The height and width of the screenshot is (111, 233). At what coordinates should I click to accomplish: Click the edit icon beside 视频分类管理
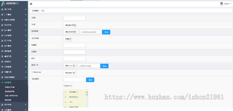(2, 77)
